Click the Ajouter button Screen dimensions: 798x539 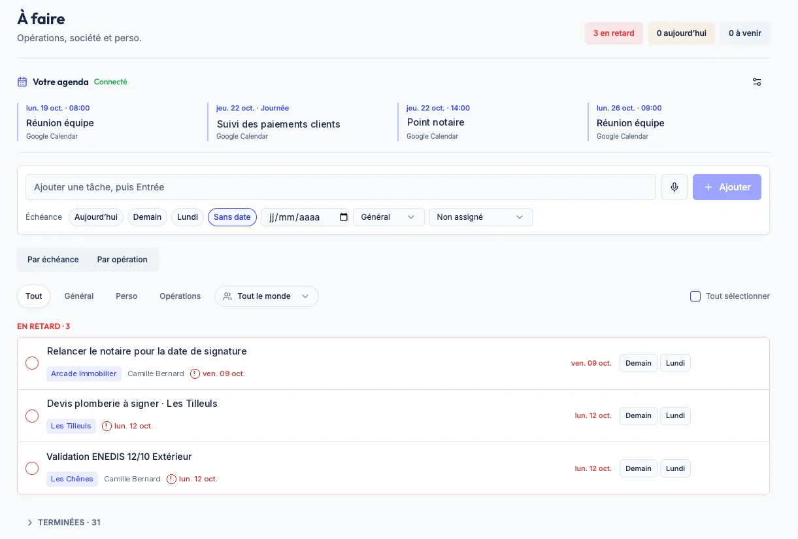(x=727, y=187)
